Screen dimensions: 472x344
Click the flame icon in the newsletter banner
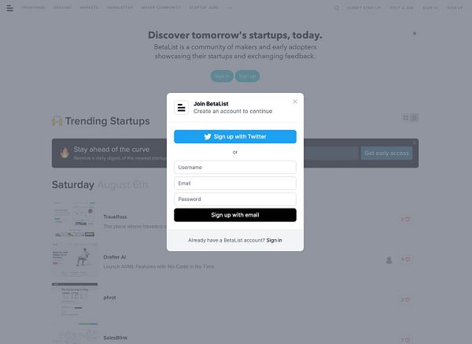[x=65, y=153]
